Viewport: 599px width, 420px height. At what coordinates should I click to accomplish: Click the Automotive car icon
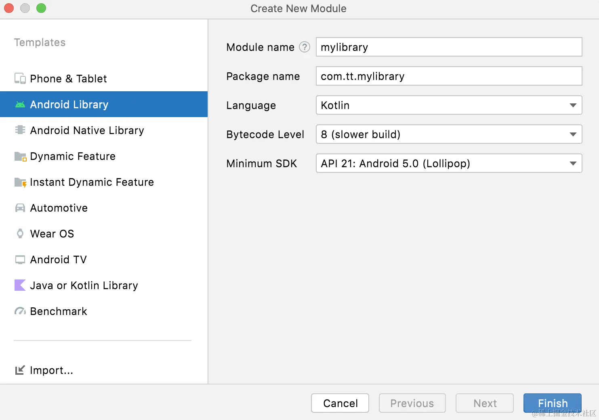pyautogui.click(x=20, y=208)
